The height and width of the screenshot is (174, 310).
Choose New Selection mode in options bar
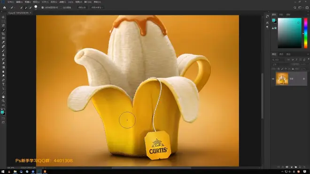click(21, 8)
